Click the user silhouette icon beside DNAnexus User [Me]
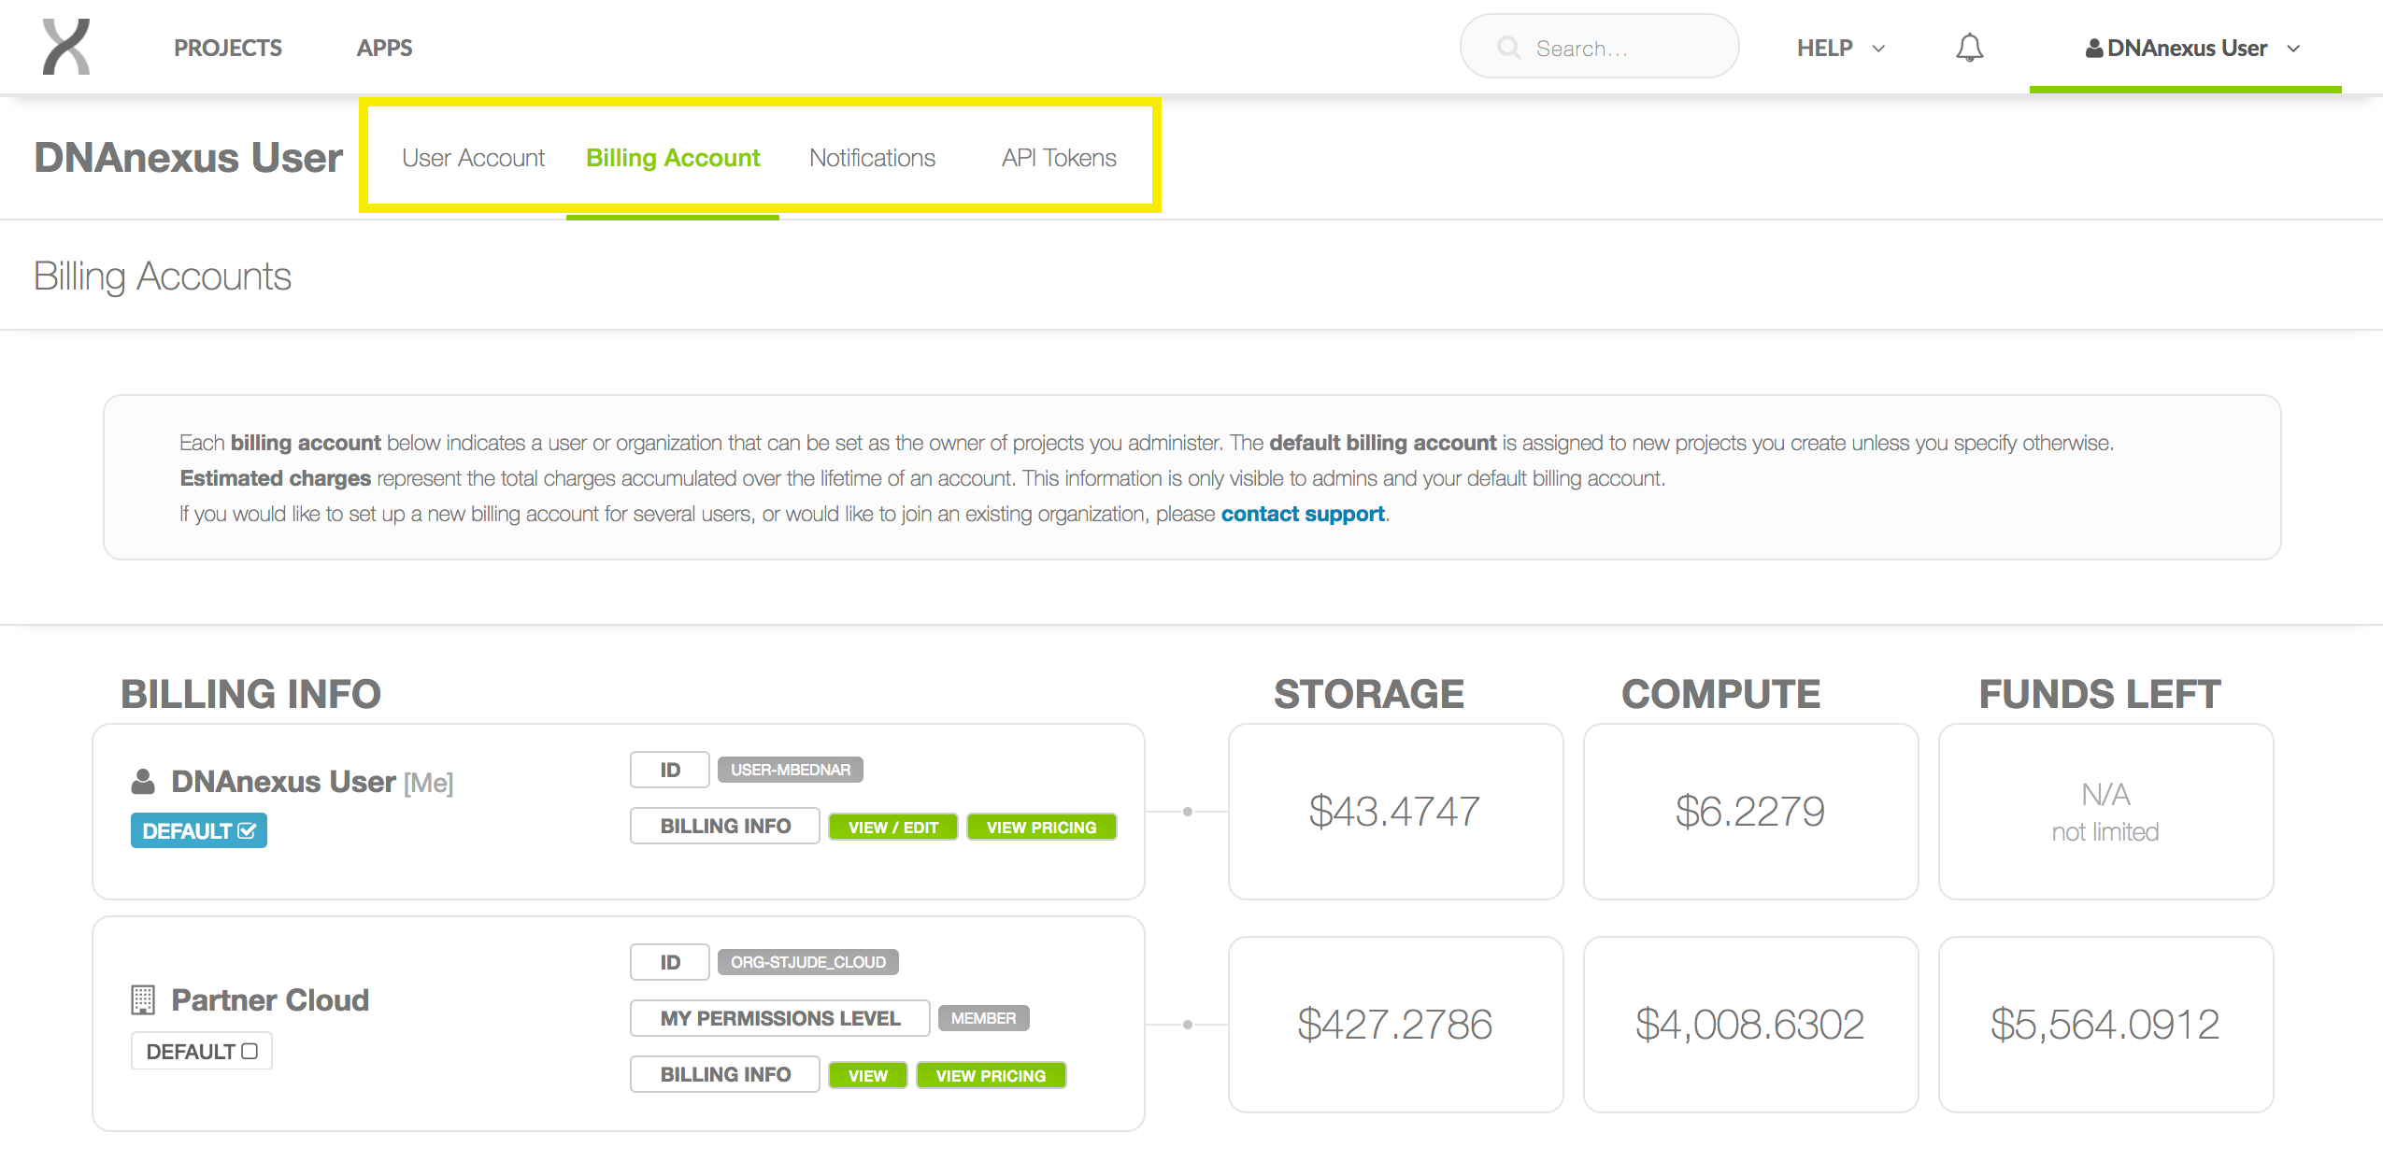The width and height of the screenshot is (2383, 1161). click(x=143, y=781)
